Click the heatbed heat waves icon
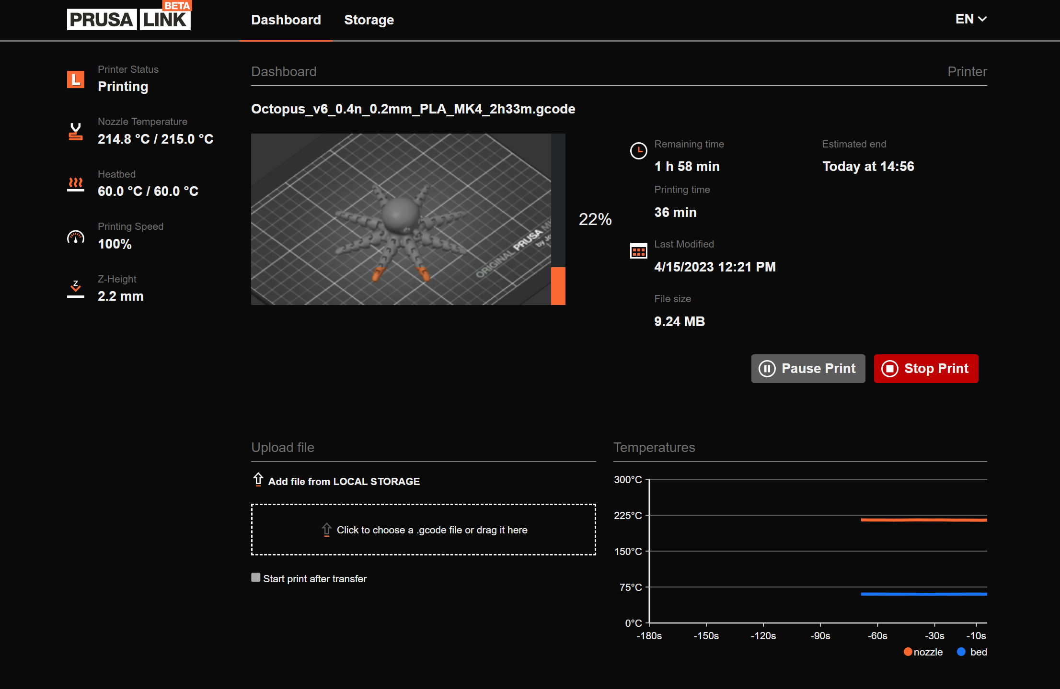Image resolution: width=1060 pixels, height=689 pixels. tap(76, 184)
